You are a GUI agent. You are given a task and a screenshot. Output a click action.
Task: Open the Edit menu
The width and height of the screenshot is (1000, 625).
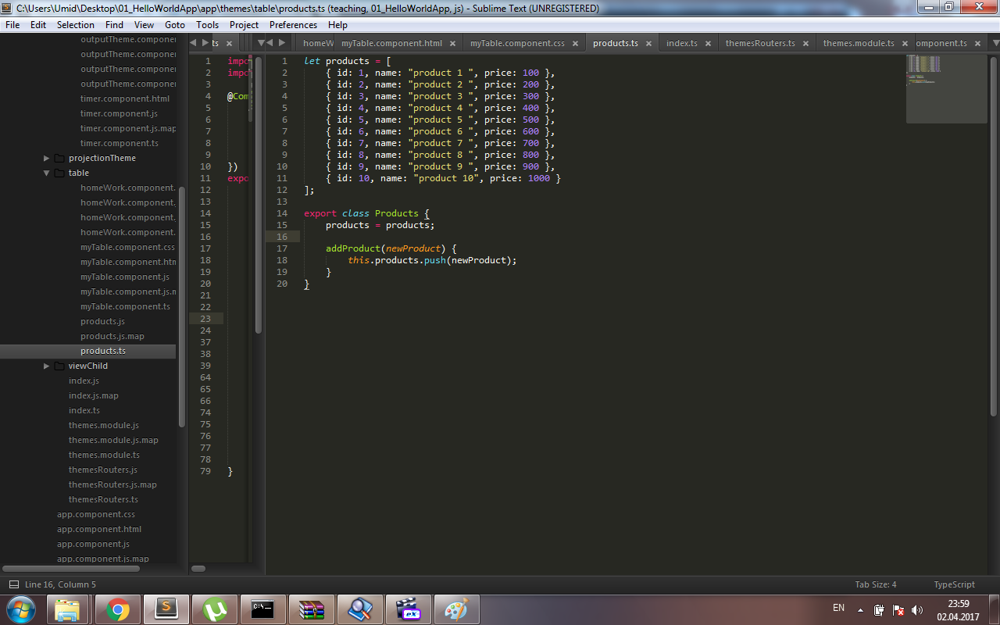pyautogui.click(x=38, y=25)
